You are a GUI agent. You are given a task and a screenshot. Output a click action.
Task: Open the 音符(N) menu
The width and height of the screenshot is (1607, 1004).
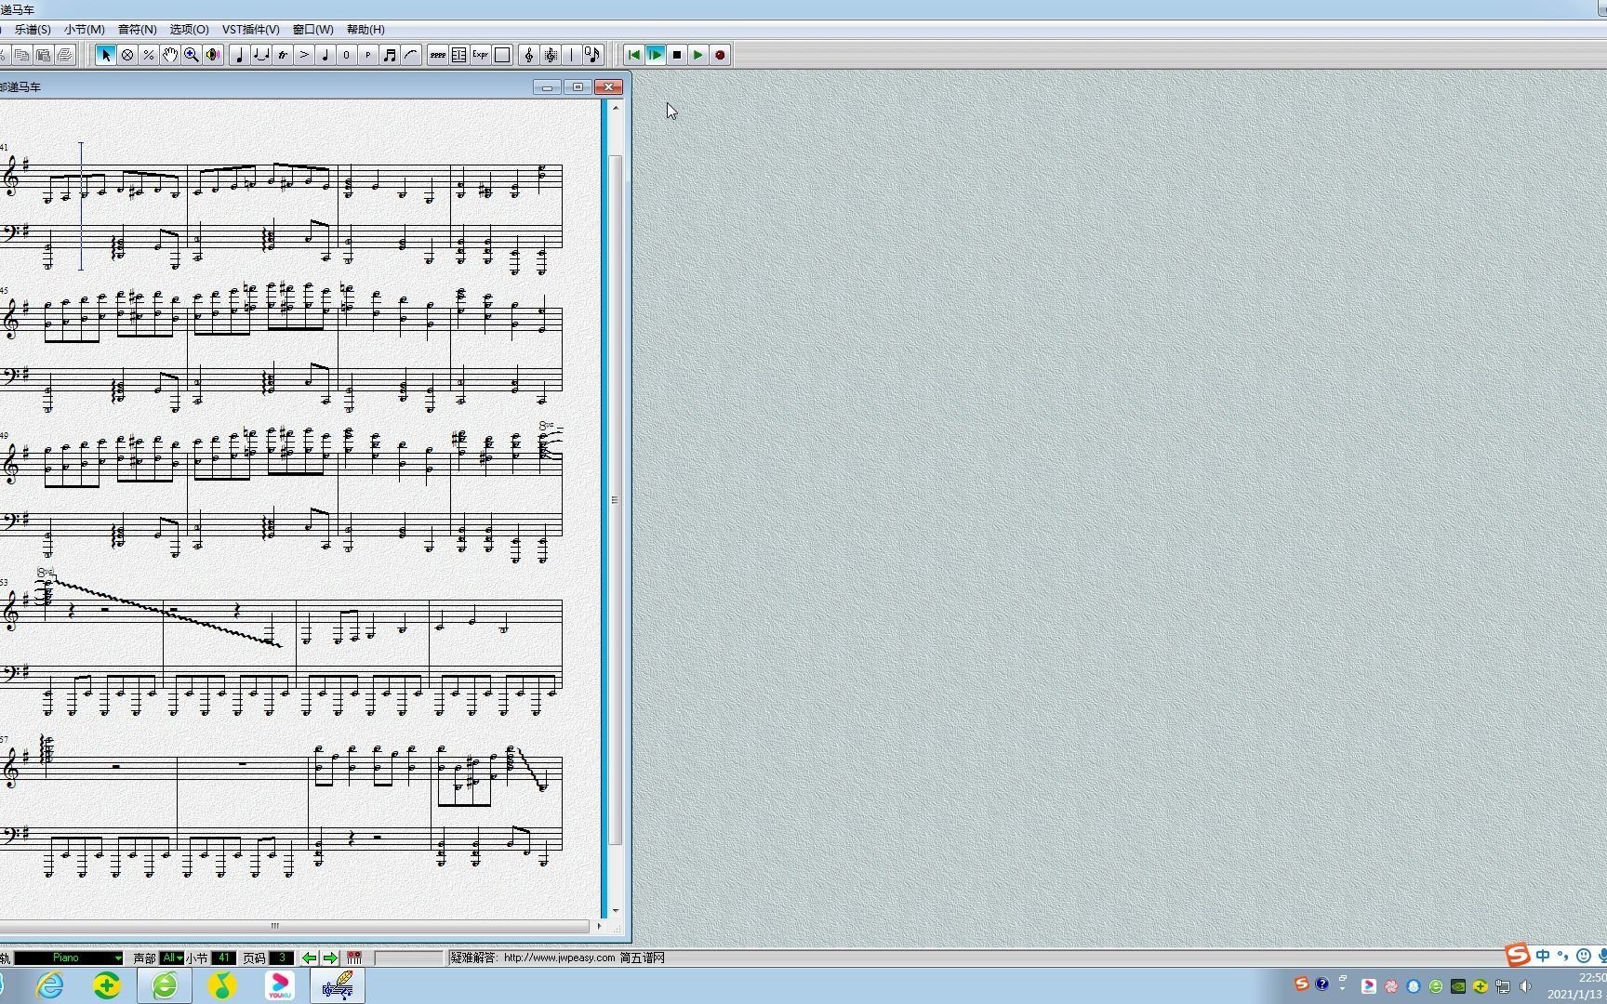(138, 30)
